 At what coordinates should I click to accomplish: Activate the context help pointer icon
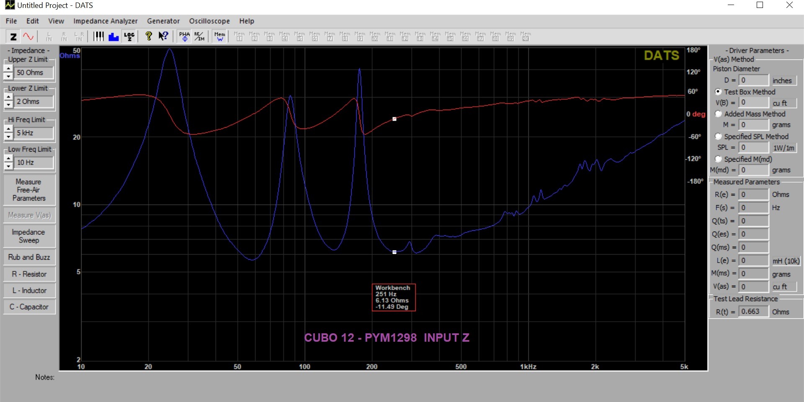163,36
